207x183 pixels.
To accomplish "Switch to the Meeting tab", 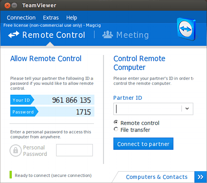I will pos(125,35).
